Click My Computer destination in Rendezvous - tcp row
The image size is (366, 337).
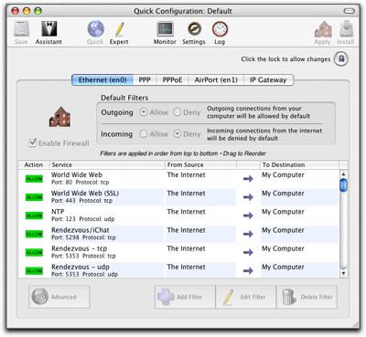click(283, 248)
